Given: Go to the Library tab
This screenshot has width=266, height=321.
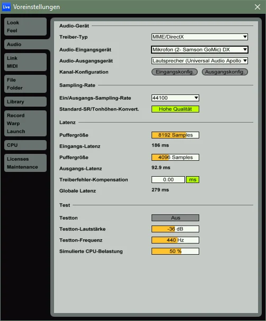Looking at the screenshot, I should tap(25, 101).
